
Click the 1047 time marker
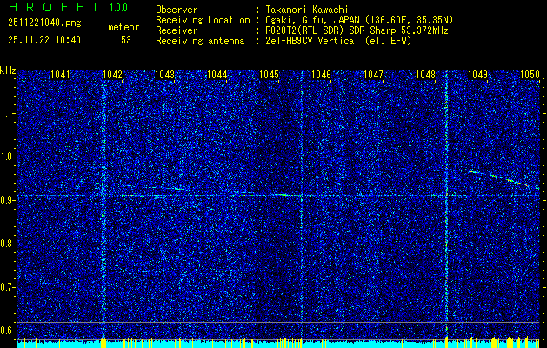(x=373, y=75)
